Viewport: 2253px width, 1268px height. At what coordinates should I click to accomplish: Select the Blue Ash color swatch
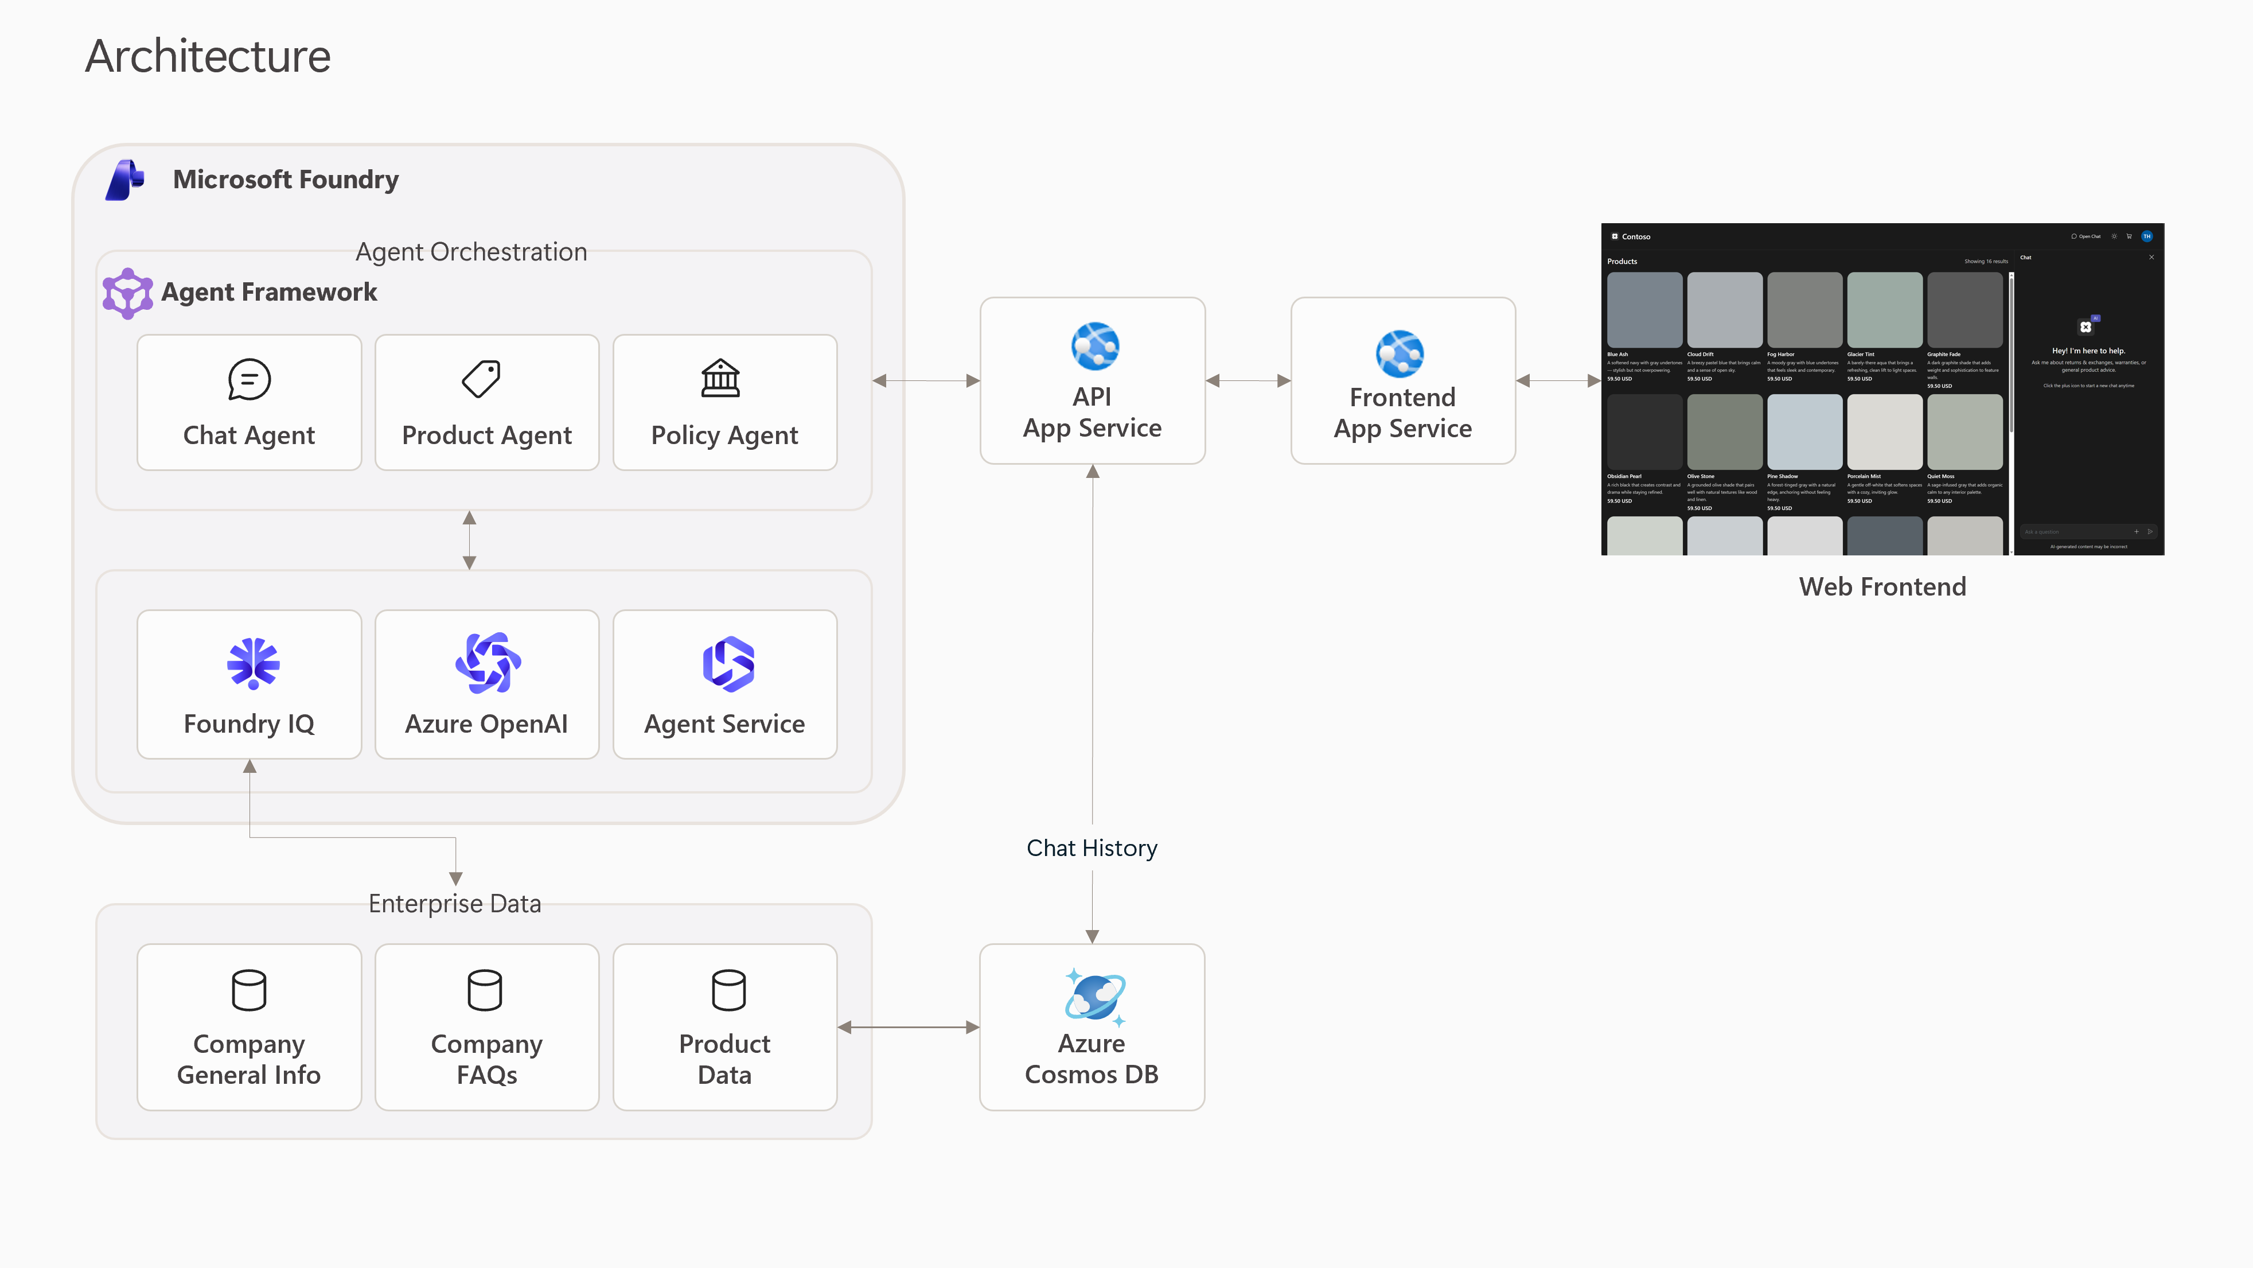click(1644, 310)
